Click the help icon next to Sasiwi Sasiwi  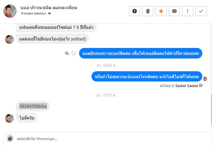tap(201, 86)
